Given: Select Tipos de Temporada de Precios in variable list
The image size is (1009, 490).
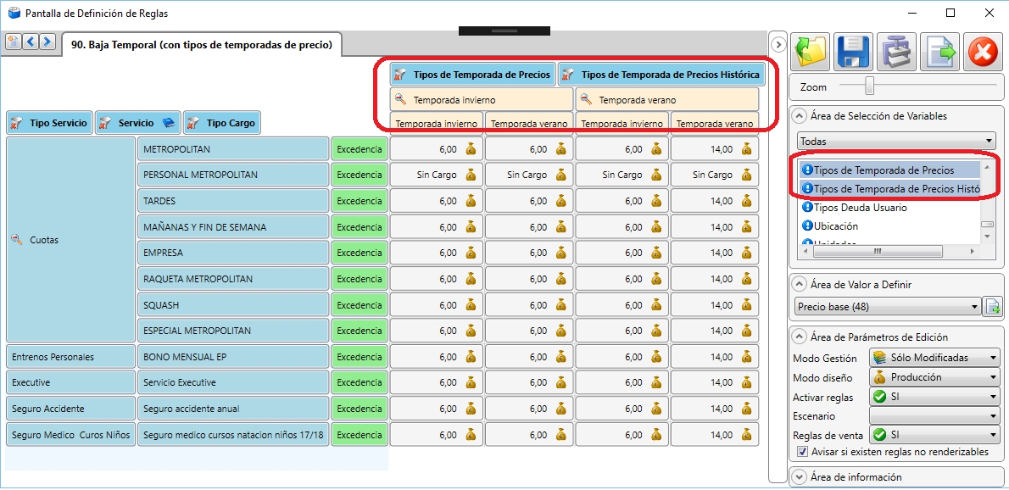Looking at the screenshot, I should [889, 170].
